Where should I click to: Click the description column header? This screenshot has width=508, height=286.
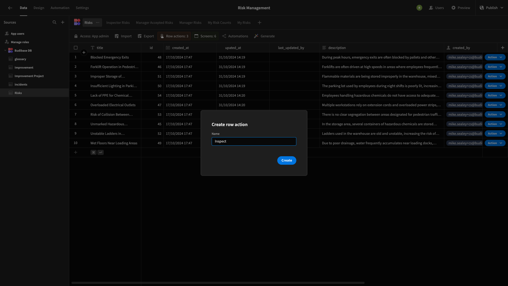tap(382, 48)
